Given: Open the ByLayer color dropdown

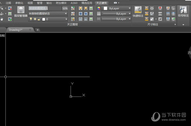Looking at the screenshot, I should point(130,8).
